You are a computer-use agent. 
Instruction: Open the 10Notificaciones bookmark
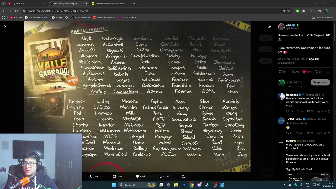coord(80,18)
